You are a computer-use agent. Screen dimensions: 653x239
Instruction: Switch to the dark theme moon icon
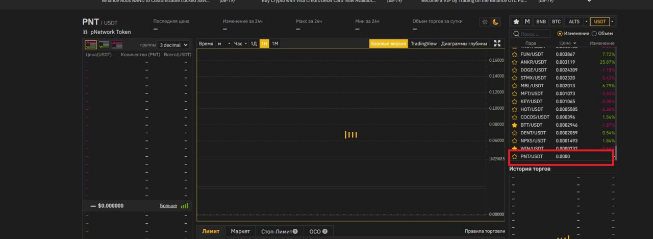pyautogui.click(x=495, y=22)
